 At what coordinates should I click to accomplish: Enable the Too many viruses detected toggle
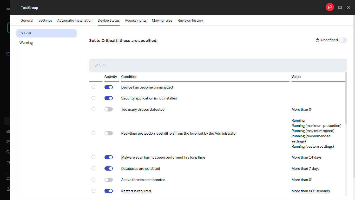click(x=108, y=109)
